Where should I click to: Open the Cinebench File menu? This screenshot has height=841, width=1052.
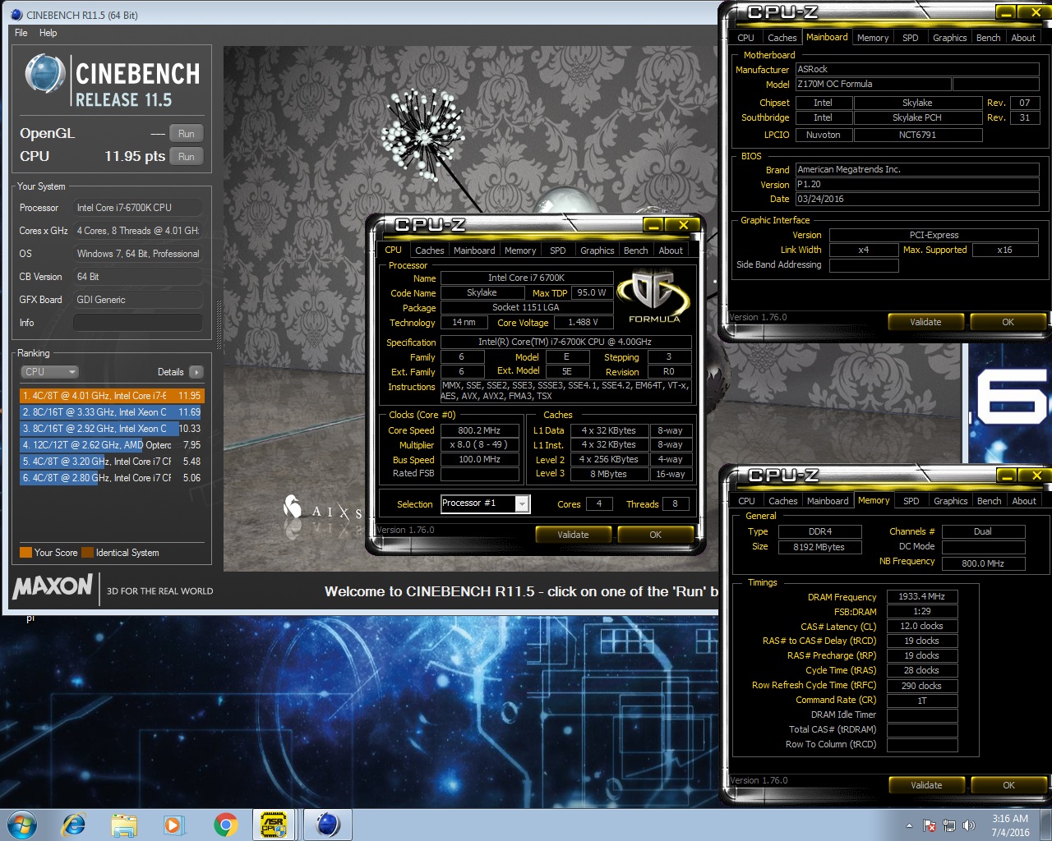21,33
